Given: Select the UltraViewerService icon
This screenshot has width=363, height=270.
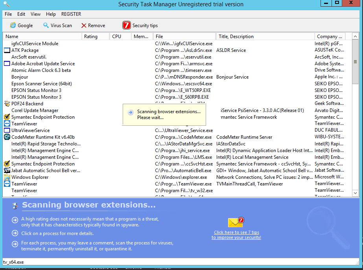Looking at the screenshot, I should tap(7, 130).
